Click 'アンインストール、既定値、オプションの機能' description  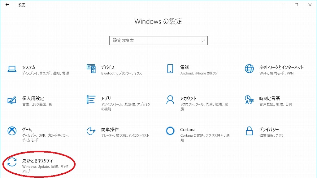coord(126,106)
